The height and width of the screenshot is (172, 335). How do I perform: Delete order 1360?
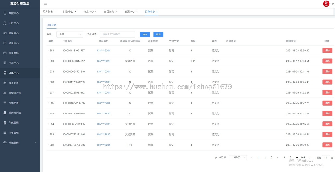327,61
